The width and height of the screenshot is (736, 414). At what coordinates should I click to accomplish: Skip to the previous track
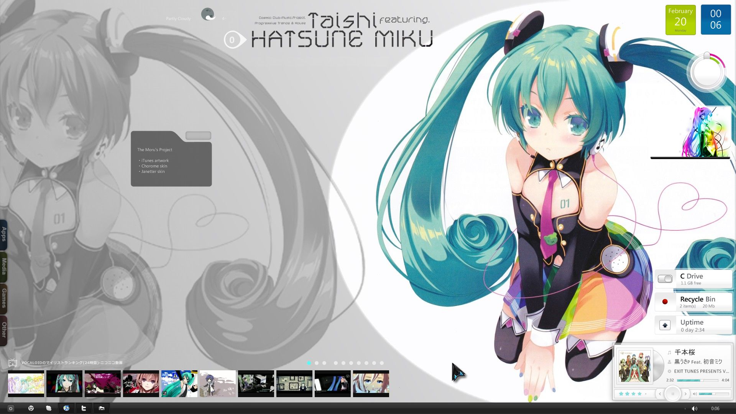[660, 394]
